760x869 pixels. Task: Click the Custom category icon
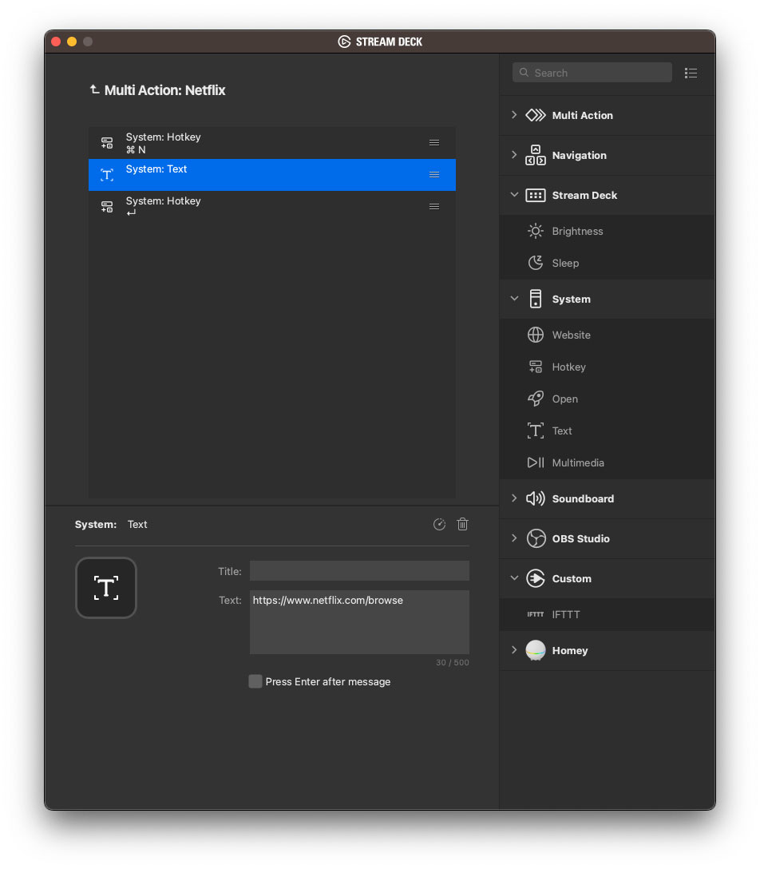click(535, 578)
